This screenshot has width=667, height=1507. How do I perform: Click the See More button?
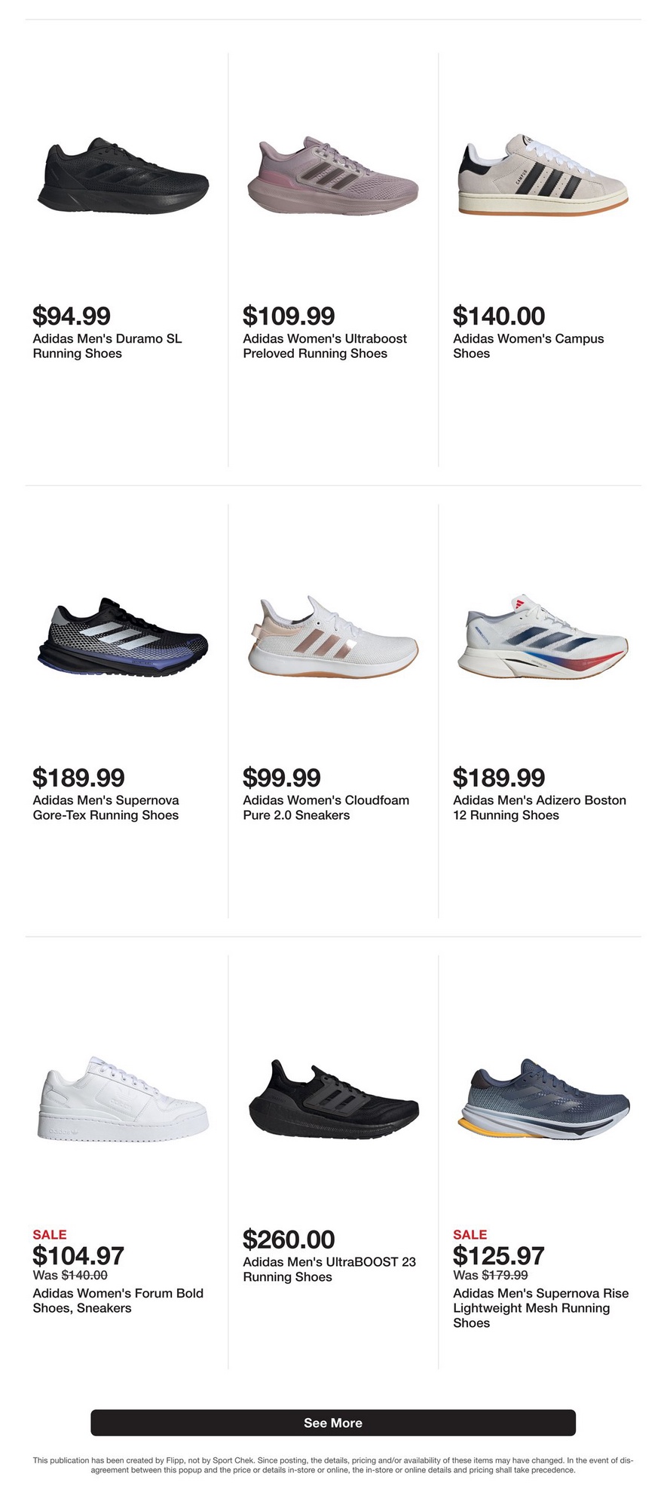[x=333, y=1423]
